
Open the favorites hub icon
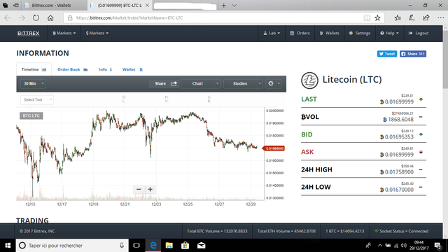398,17
